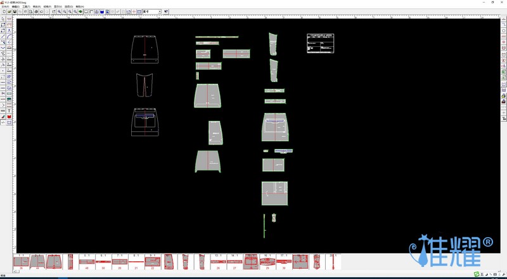
Task: Open the 选项(O) menu
Action: 68,6
